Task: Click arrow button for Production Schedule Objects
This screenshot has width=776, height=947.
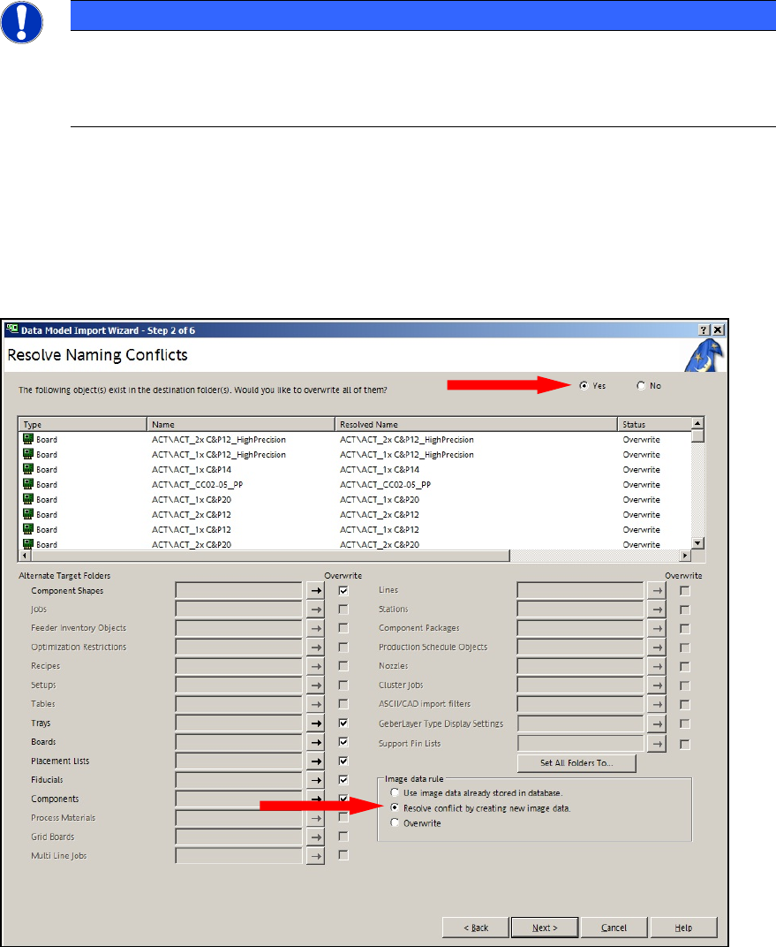Action: pyautogui.click(x=657, y=648)
